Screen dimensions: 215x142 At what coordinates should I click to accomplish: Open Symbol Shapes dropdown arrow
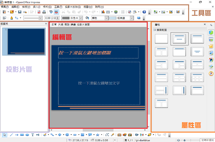(x=71, y=135)
